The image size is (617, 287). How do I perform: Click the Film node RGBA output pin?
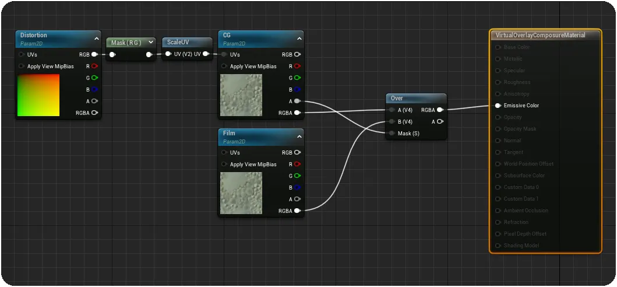pyautogui.click(x=298, y=211)
